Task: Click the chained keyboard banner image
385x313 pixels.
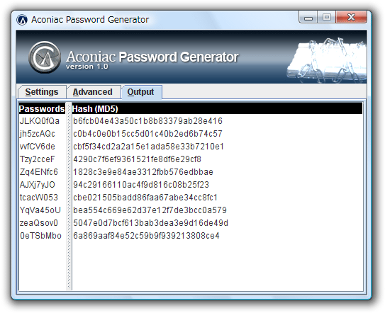Action: point(327,60)
